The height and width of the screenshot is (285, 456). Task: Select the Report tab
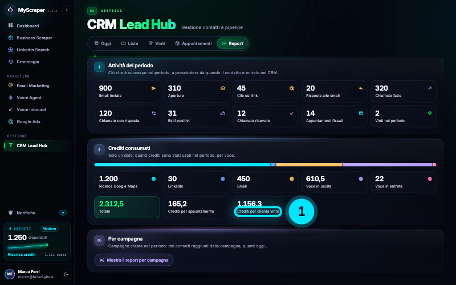pyautogui.click(x=233, y=43)
